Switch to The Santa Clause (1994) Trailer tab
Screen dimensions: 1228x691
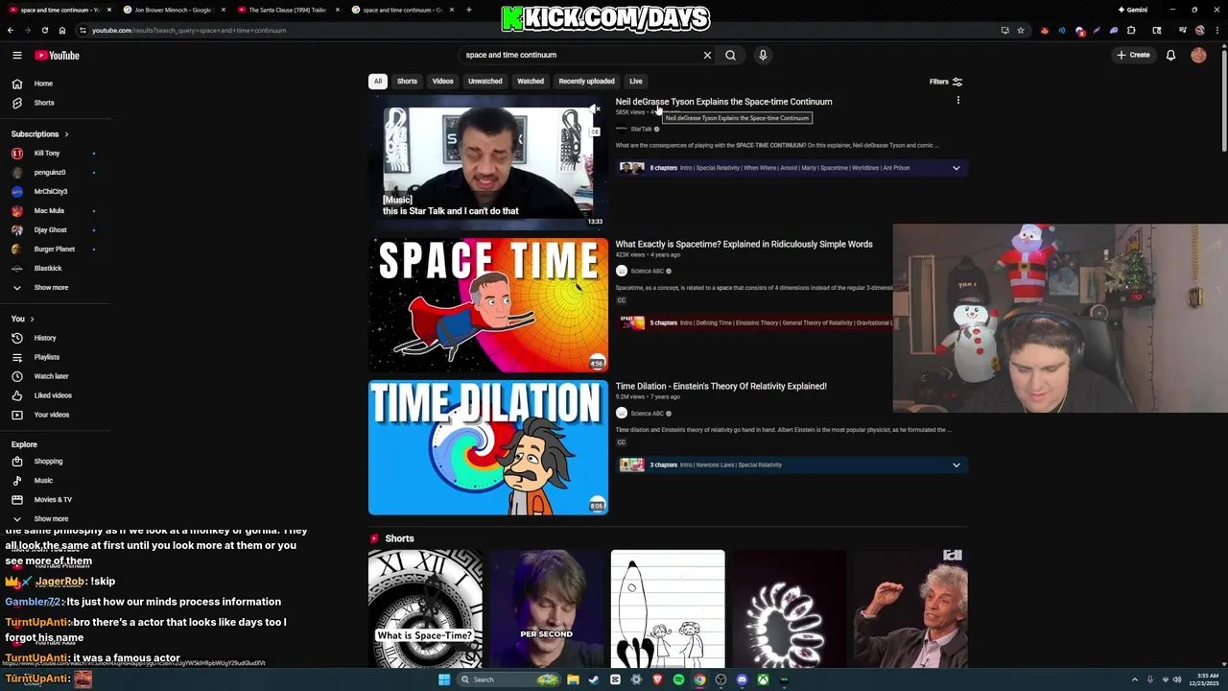(x=287, y=10)
